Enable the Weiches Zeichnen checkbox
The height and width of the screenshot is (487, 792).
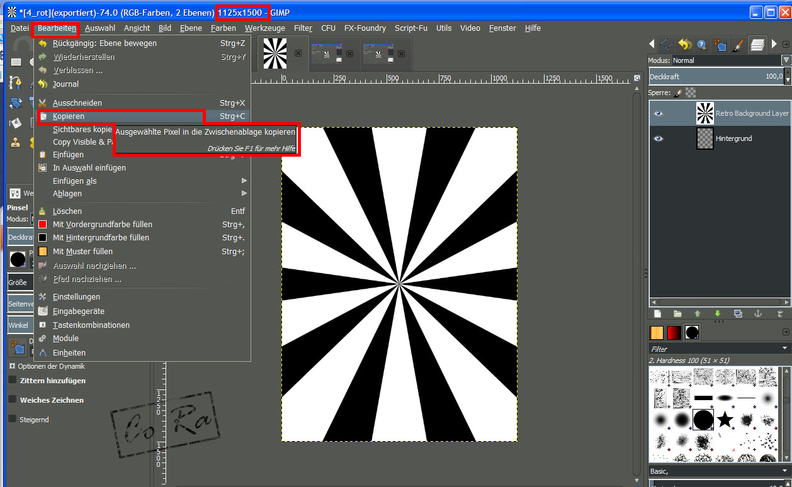tap(12, 400)
